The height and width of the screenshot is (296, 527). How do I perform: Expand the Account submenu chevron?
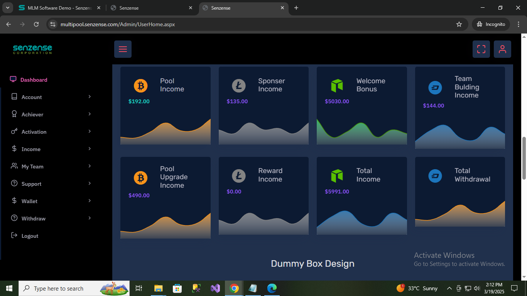[x=90, y=97]
